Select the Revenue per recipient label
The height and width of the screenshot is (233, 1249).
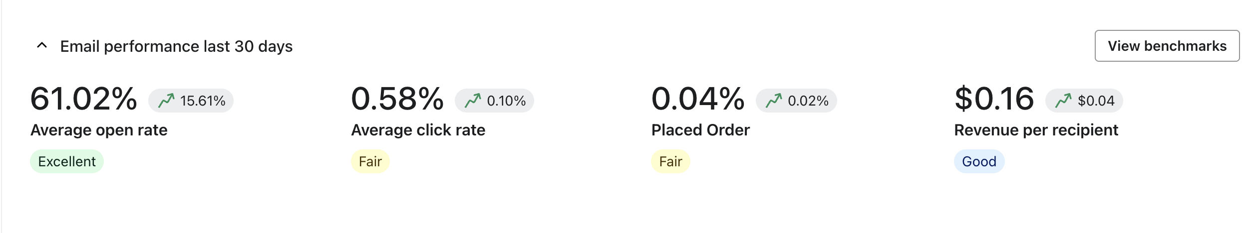[x=1036, y=130]
